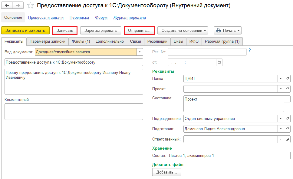The image size is (293, 179).
Task: Open the Создать на основании menu
Action: pos(183,31)
